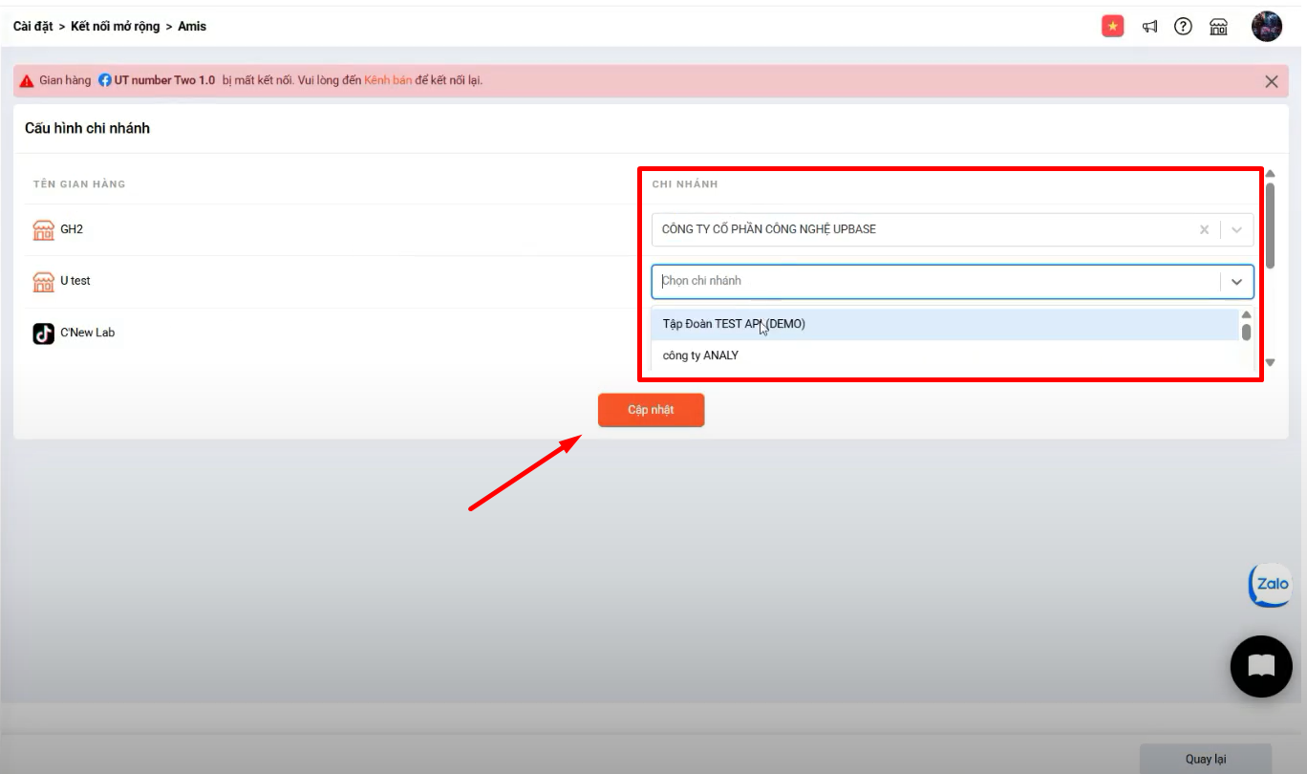This screenshot has width=1307, height=774.
Task: Dismiss the disconnected store warning banner
Action: pos(1271,81)
